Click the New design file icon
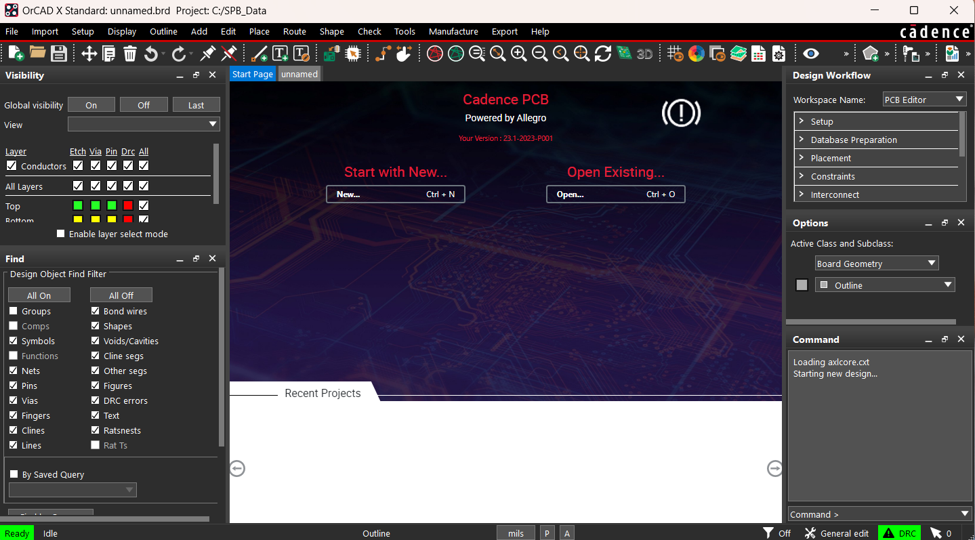This screenshot has height=540, width=975. pyautogui.click(x=16, y=54)
